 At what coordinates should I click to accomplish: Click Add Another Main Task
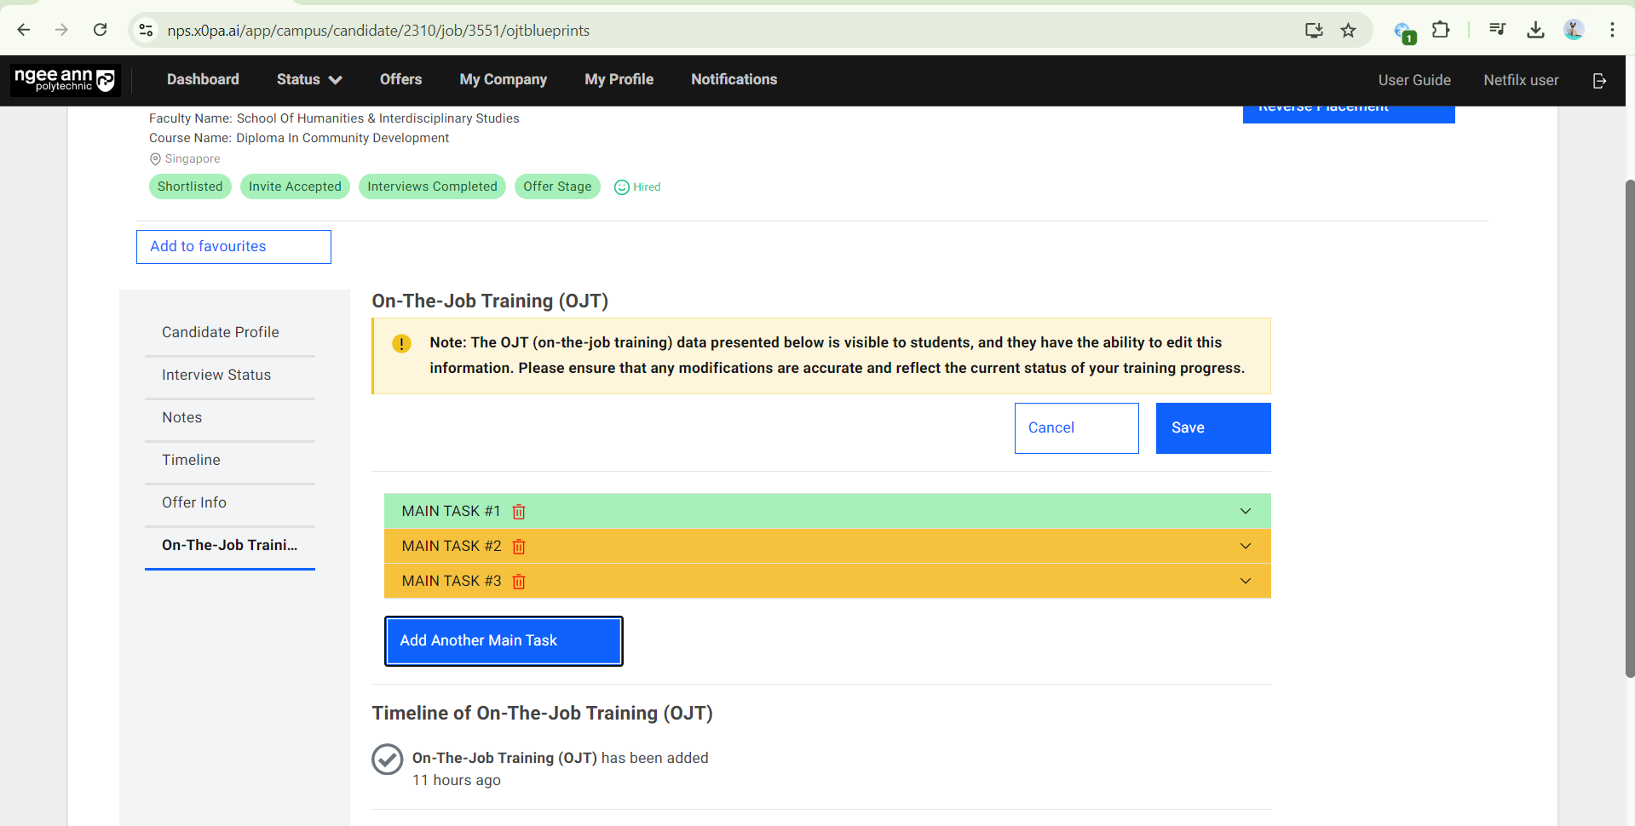pos(503,640)
